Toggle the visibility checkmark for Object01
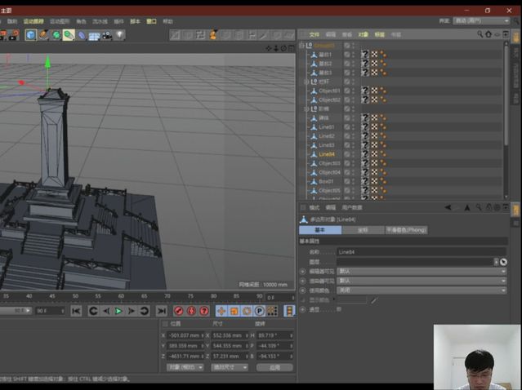The width and height of the screenshot is (522, 390). 347,91
